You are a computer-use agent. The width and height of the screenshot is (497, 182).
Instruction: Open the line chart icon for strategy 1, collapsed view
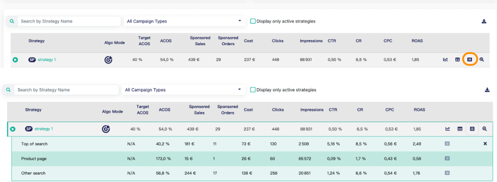(445, 59)
